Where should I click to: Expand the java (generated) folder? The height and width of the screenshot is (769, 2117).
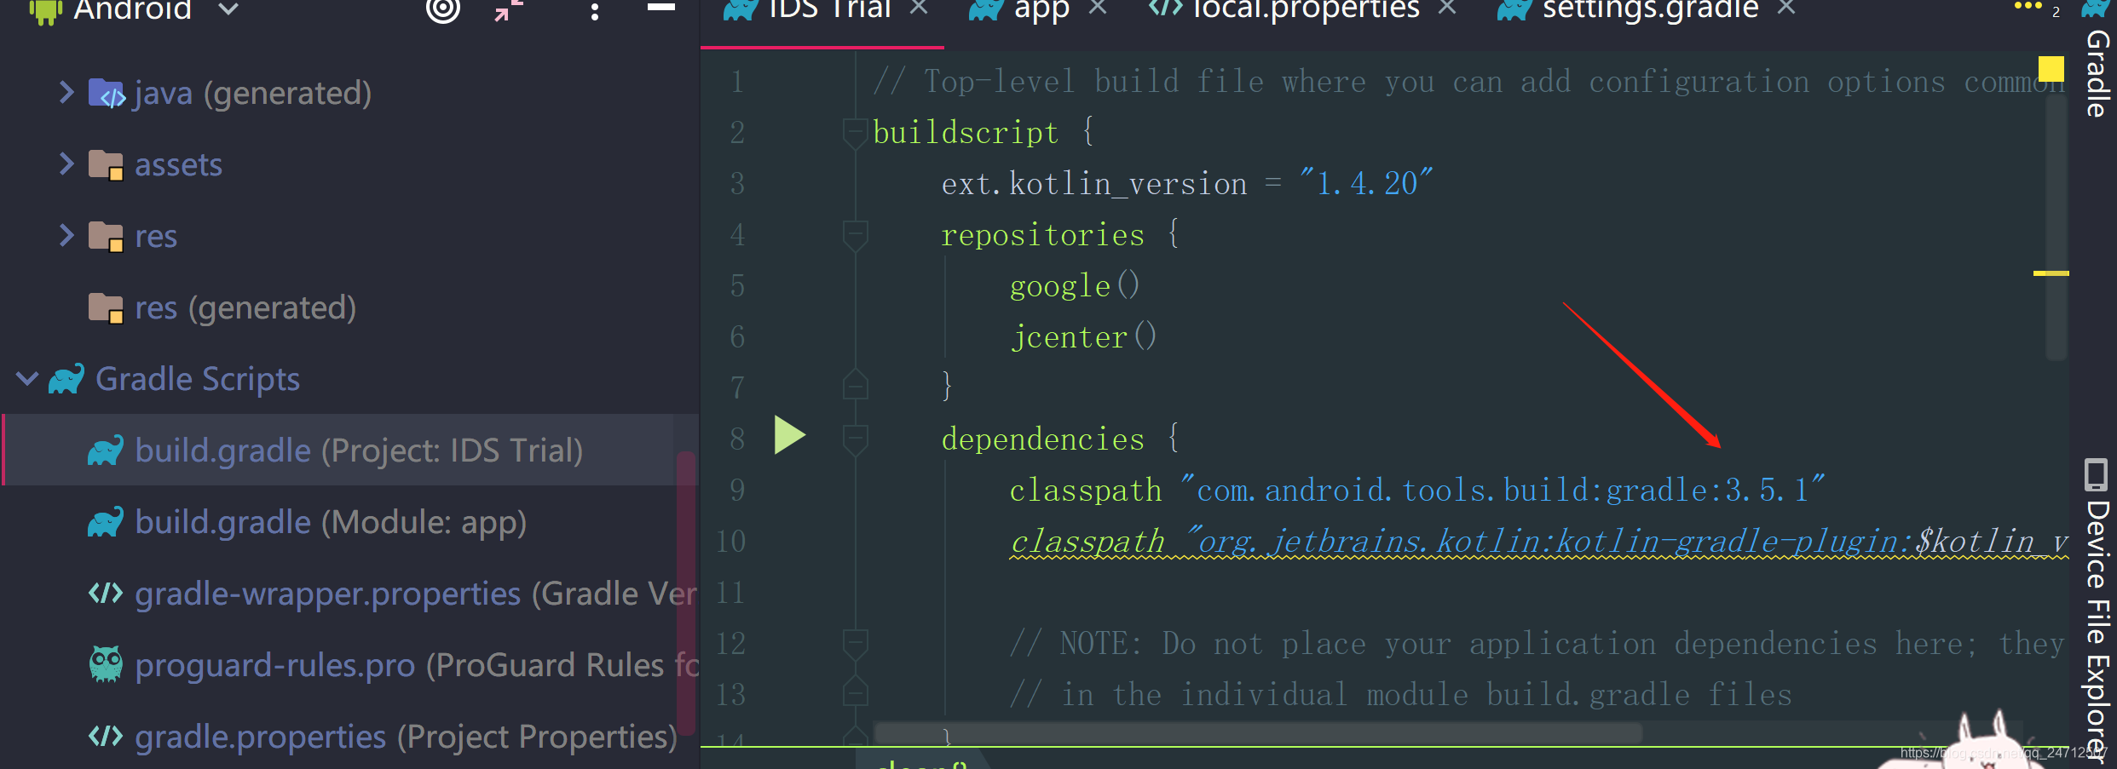[66, 92]
